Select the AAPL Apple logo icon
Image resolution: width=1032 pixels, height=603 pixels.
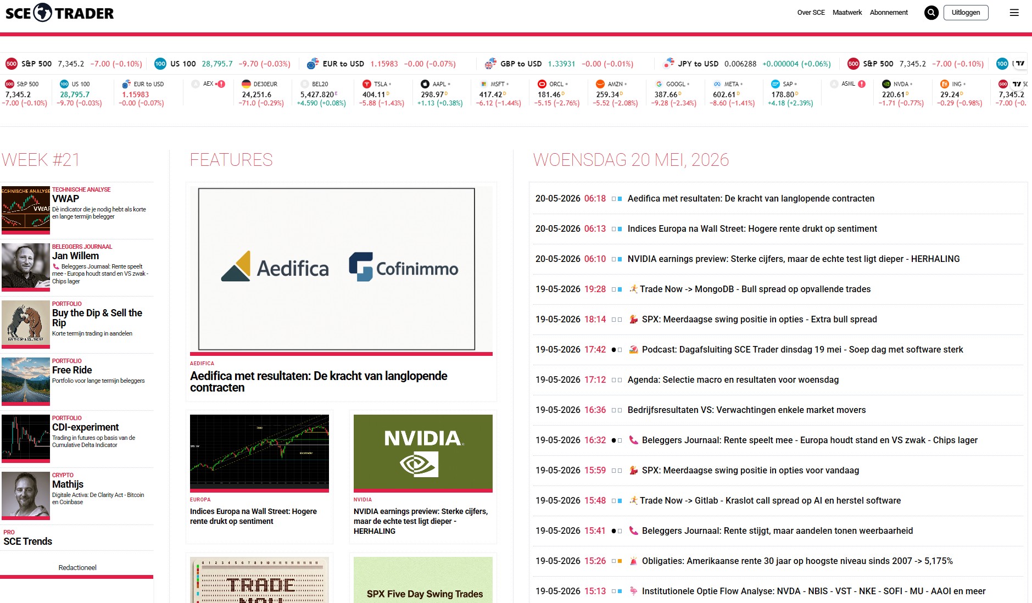pyautogui.click(x=425, y=84)
